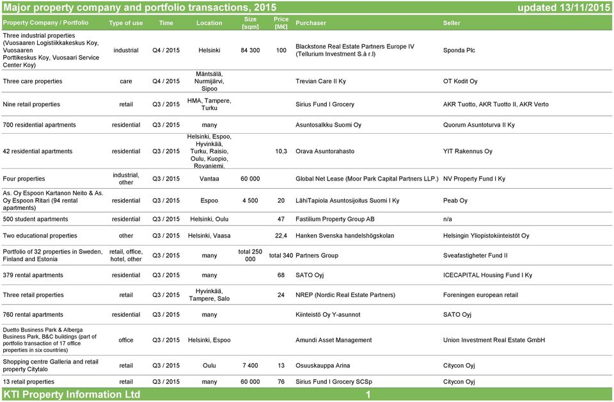The image size is (614, 402).
Task: Select the '700 residential apartments' cell
Action: [x=39, y=125]
